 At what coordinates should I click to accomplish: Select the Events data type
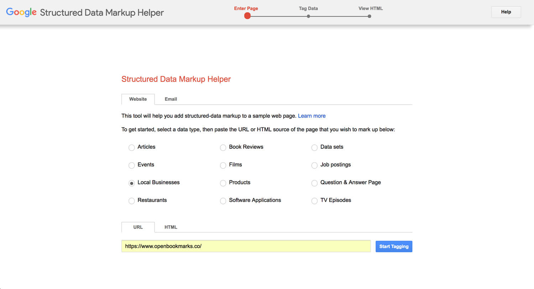132,165
